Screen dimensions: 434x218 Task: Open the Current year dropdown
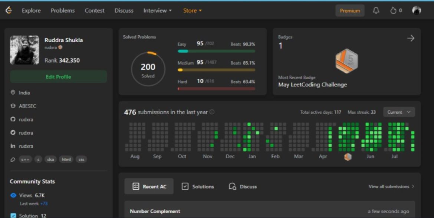pyautogui.click(x=399, y=112)
